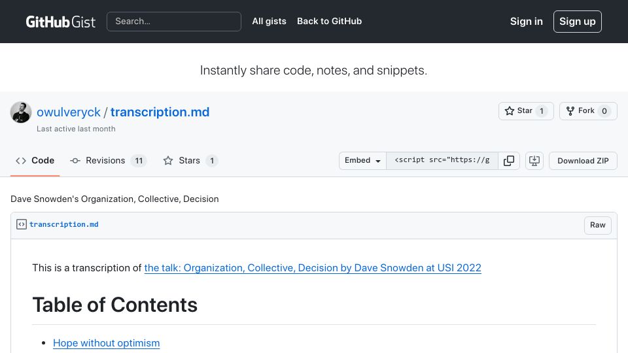Click the Revisions commit icon
Screen dimensions: 628x353
(75, 161)
